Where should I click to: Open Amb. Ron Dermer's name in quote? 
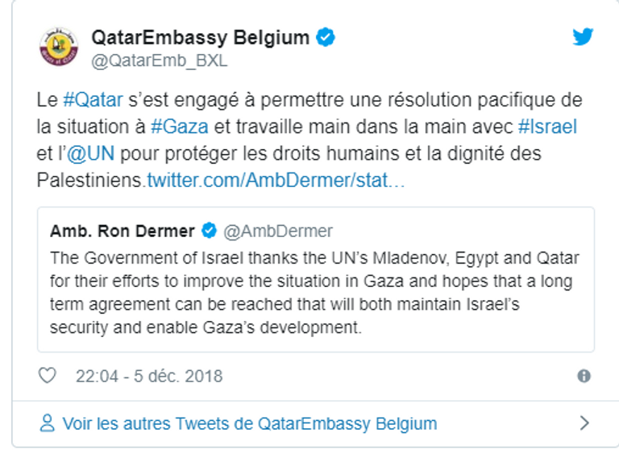click(123, 231)
